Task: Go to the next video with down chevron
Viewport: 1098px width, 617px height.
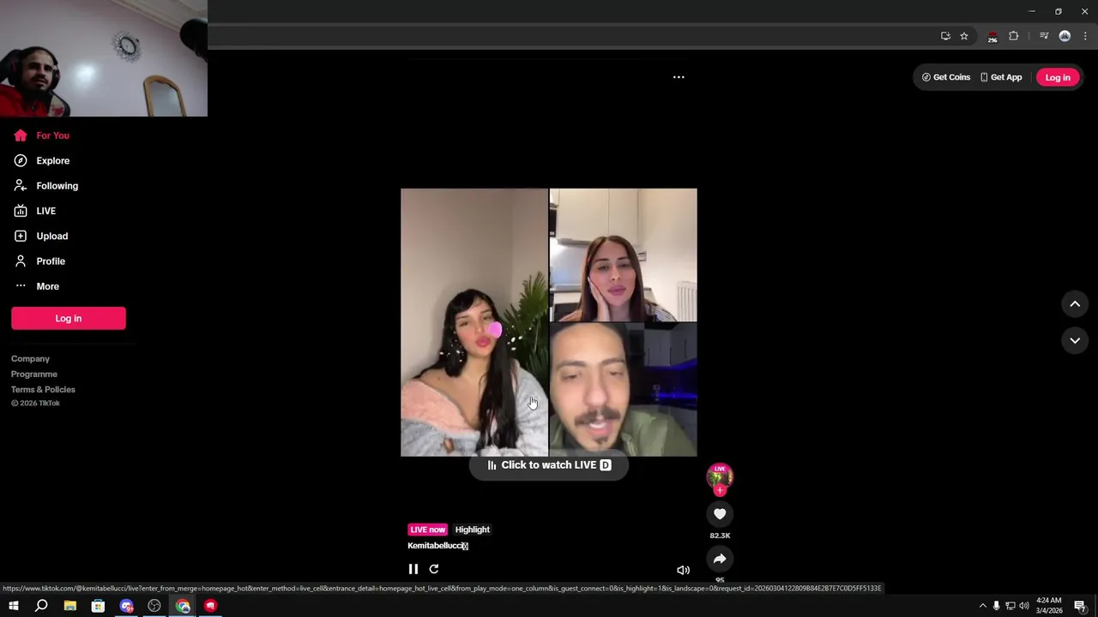Action: (1075, 340)
